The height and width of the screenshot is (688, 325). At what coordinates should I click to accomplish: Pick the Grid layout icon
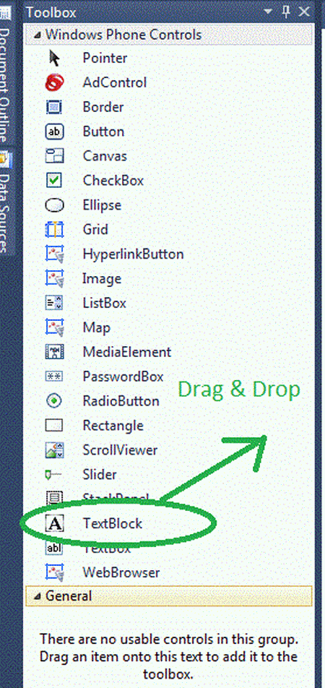pyautogui.click(x=55, y=230)
